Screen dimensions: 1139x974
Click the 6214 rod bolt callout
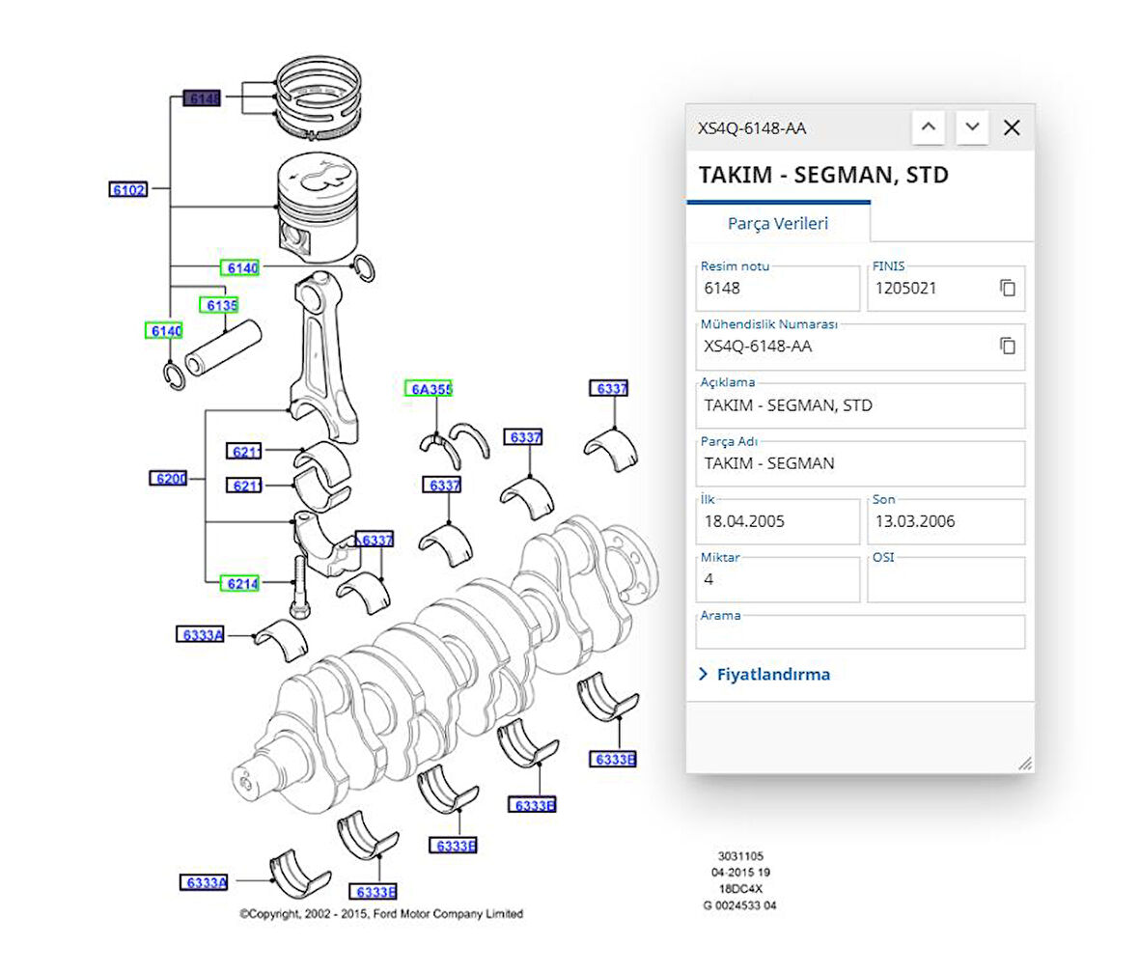[241, 583]
